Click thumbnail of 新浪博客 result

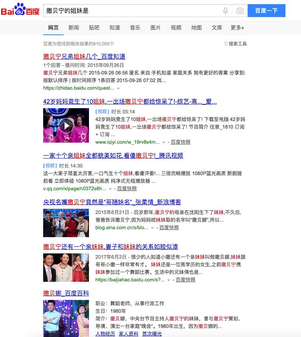pyautogui.click(x=66, y=223)
